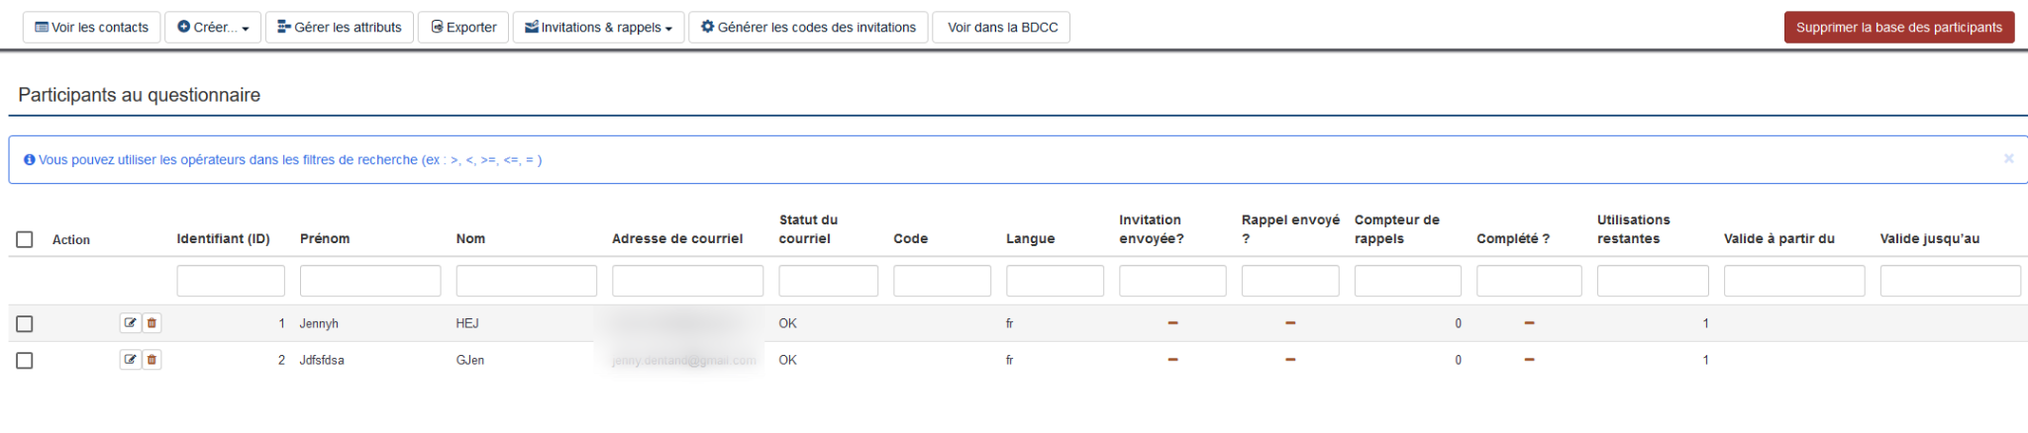The image size is (2028, 433).
Task: Click Générer les codes des invitations
Action: [808, 28]
